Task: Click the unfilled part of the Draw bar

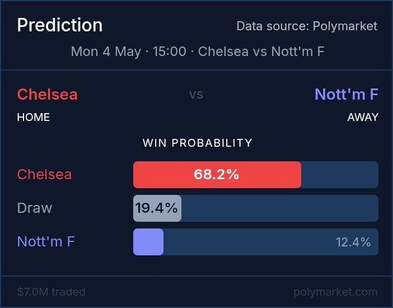Action: 280,208
